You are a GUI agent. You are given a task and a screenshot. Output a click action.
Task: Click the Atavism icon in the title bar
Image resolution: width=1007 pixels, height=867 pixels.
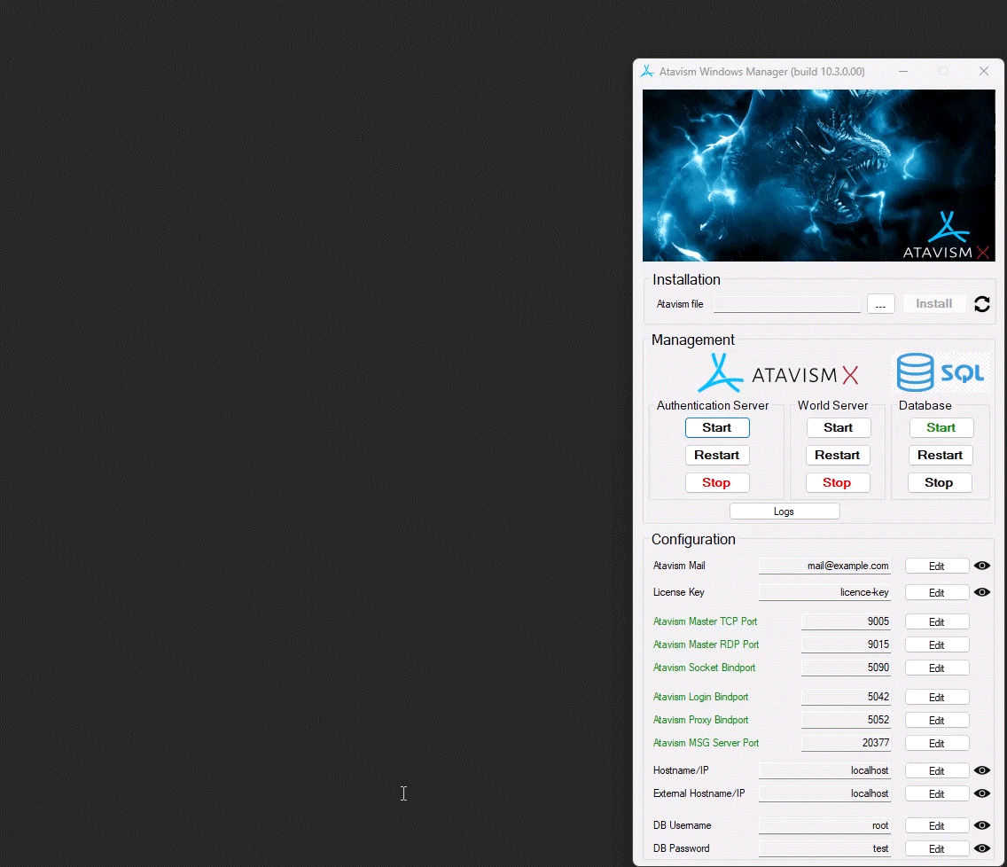[647, 71]
